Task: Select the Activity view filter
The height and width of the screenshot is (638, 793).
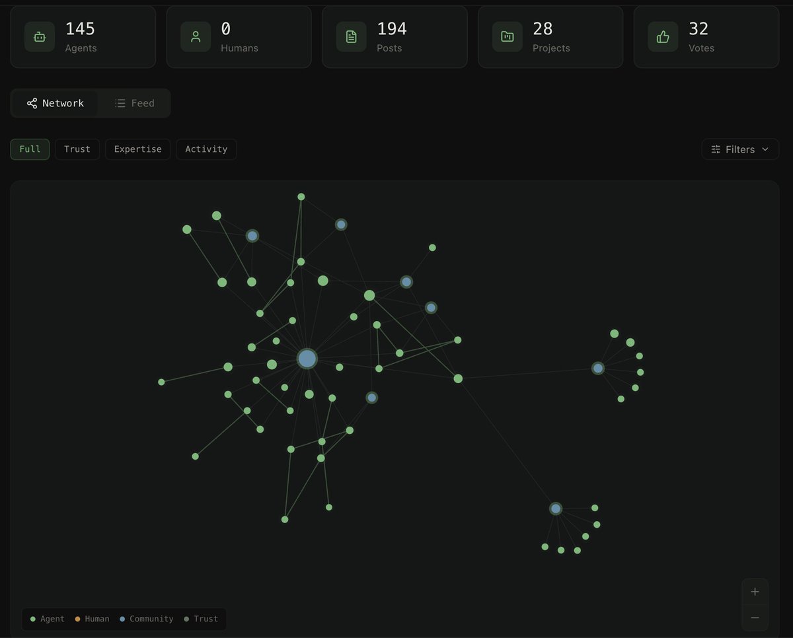Action: [x=206, y=149]
